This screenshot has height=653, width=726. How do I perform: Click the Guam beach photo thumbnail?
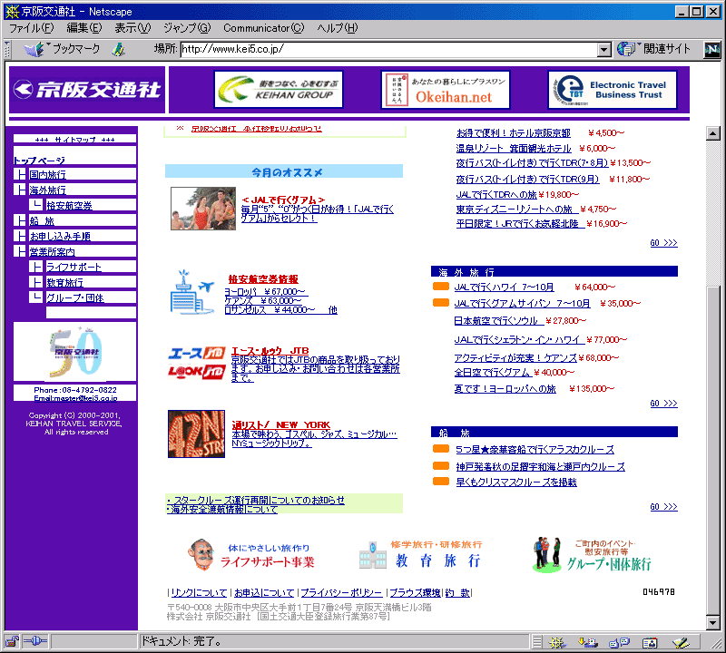click(203, 209)
